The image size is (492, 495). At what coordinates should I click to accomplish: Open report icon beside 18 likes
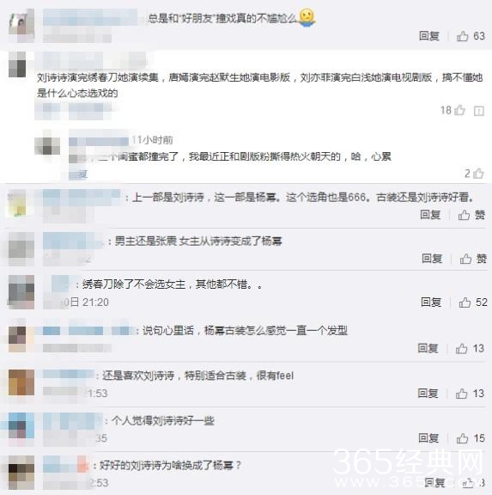[479, 111]
